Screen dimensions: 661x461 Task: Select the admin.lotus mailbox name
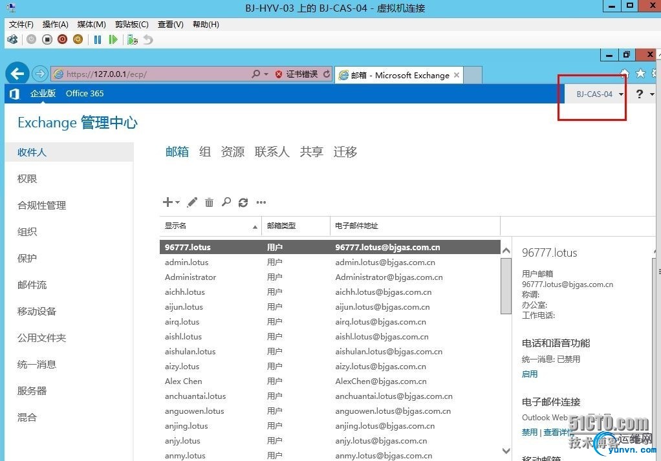(187, 262)
